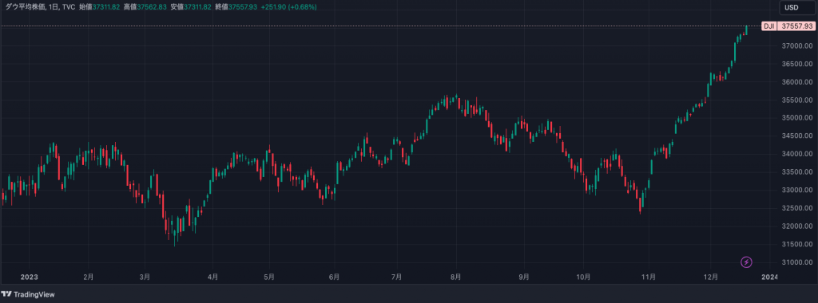Click the 37557.93 current price label
This screenshot has height=303, width=818.
coord(796,26)
